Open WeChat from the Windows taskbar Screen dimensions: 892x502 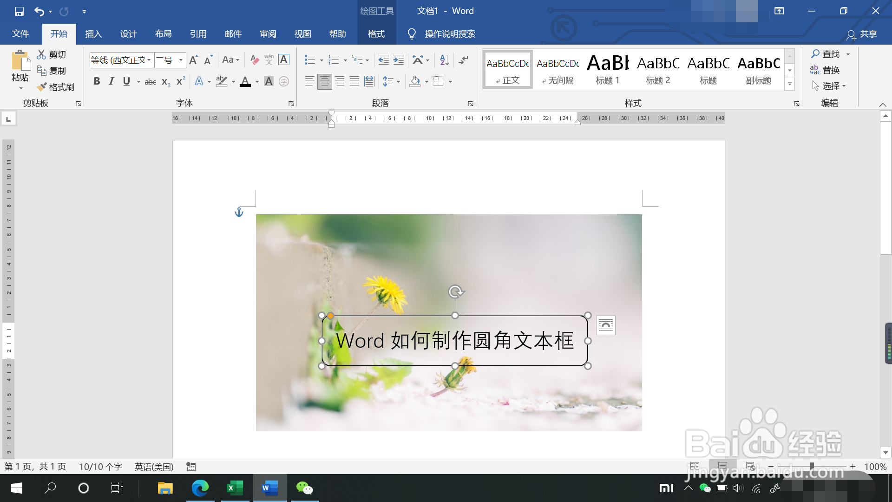pos(305,488)
